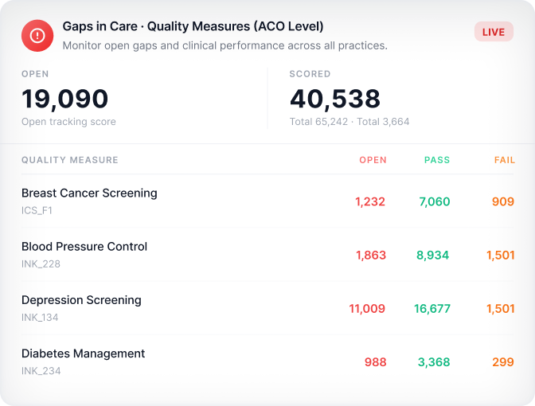This screenshot has height=406, width=535.
Task: Click the 40,538 scored count
Action: [334, 99]
